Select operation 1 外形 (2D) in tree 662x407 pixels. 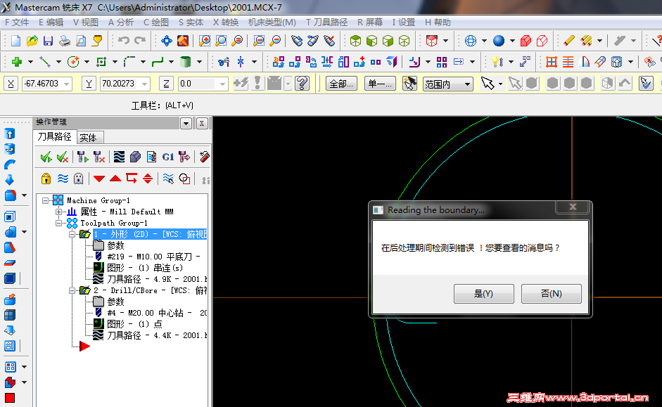(150, 234)
